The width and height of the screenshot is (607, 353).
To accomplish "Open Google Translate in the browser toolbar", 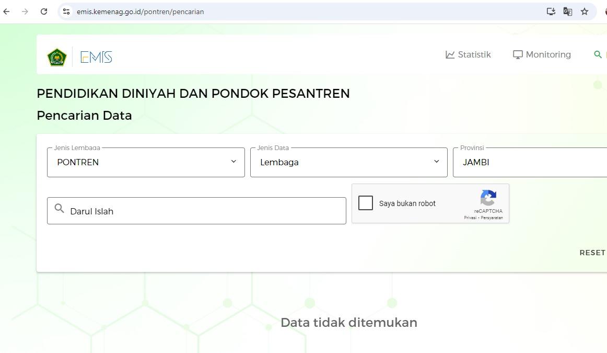I will click(x=567, y=11).
